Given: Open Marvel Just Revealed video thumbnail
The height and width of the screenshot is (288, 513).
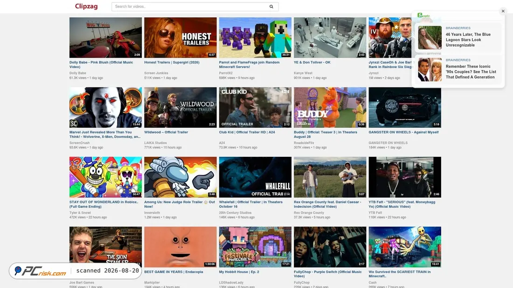Looking at the screenshot, I should coord(106,107).
